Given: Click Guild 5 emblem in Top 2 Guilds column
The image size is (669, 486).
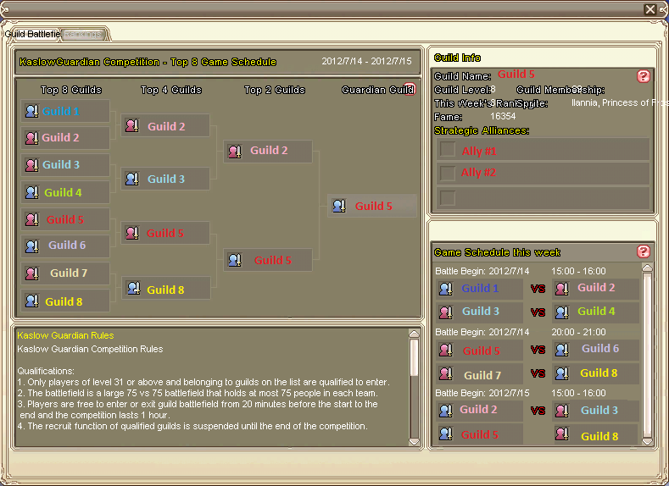Looking at the screenshot, I should point(235,259).
